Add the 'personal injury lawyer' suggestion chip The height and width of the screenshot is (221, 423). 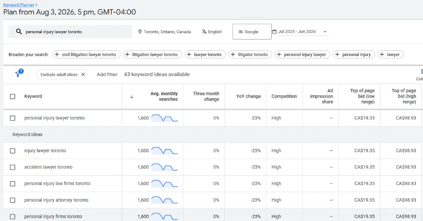pos(302,54)
